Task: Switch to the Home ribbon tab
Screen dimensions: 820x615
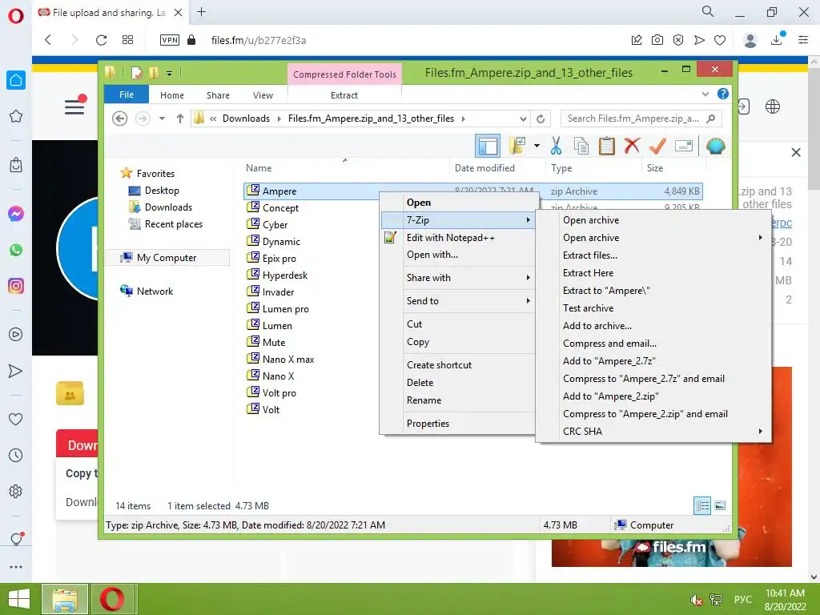Action: (x=172, y=95)
